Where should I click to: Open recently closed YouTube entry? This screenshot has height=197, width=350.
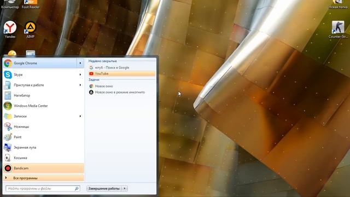(121, 73)
